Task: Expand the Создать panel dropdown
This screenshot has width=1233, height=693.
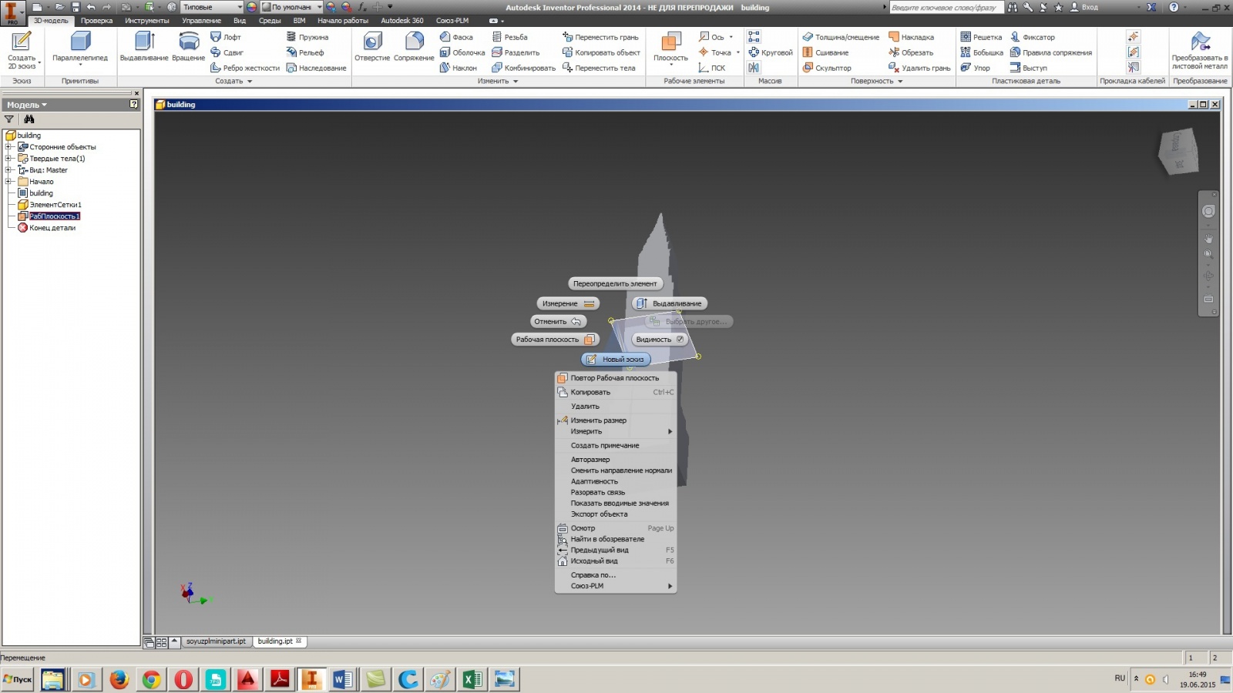Action: (x=233, y=81)
